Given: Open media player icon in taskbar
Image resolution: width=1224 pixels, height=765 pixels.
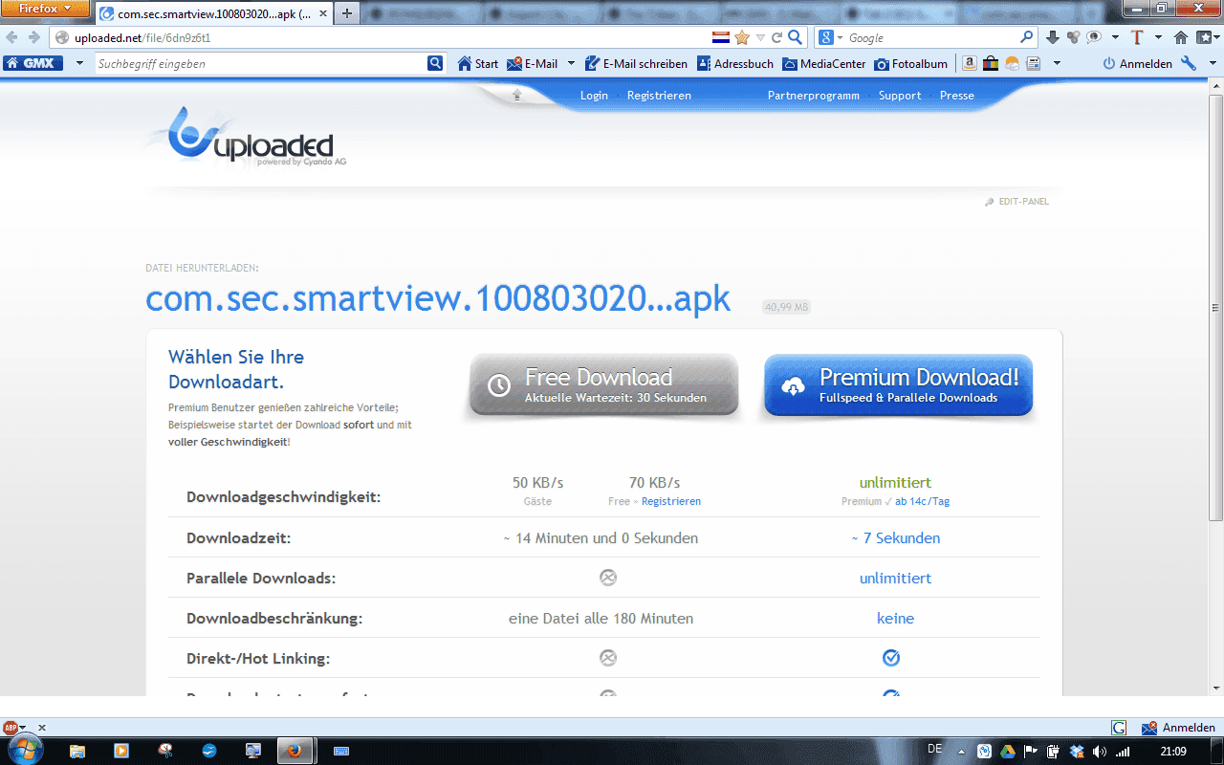Looking at the screenshot, I should pyautogui.click(x=121, y=751).
